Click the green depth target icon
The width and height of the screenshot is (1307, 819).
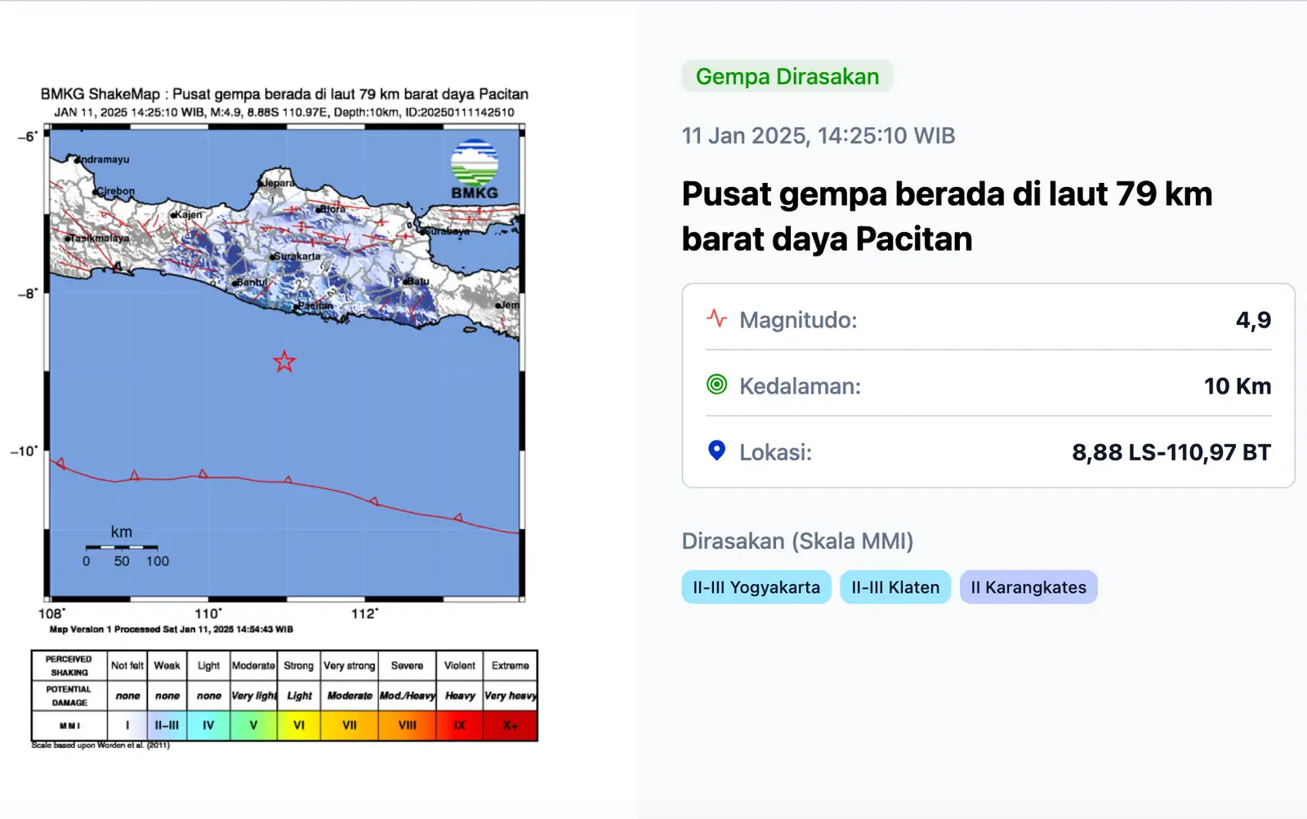pos(716,385)
